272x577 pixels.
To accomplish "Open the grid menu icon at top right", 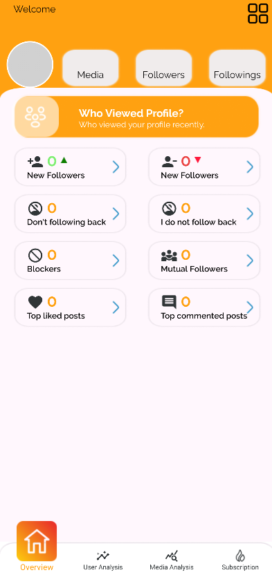I will (257, 14).
